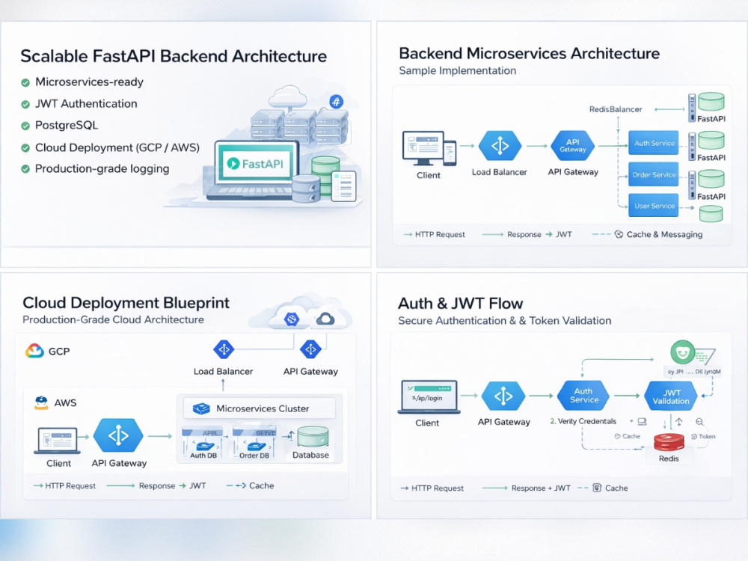Select the Load Balancer hexagon in Microservices Architecture
The image size is (748, 561).
coord(500,146)
